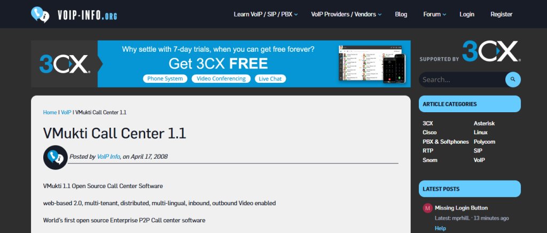The height and width of the screenshot is (233, 547).
Task: Open the Blog menu item
Action: coord(401,14)
